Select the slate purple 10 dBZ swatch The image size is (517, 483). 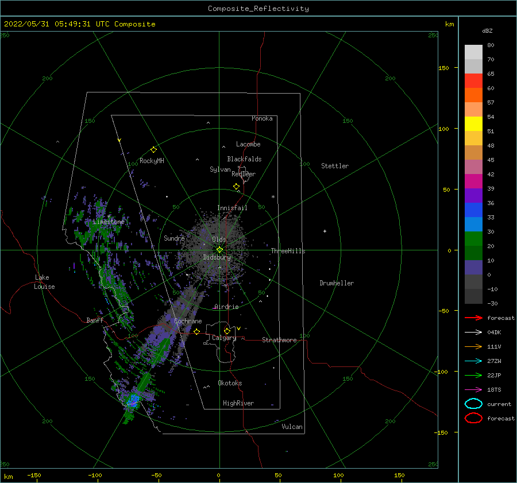pyautogui.click(x=473, y=268)
